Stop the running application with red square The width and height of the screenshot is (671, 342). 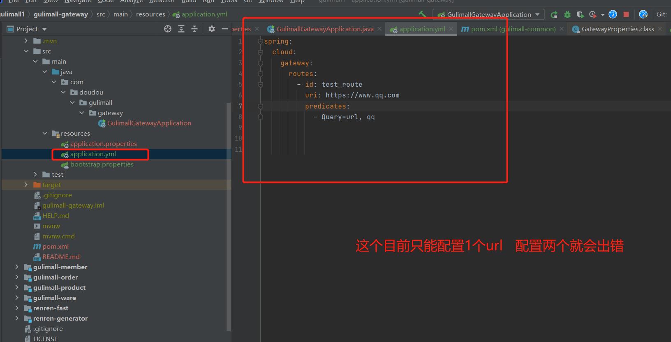coord(626,14)
